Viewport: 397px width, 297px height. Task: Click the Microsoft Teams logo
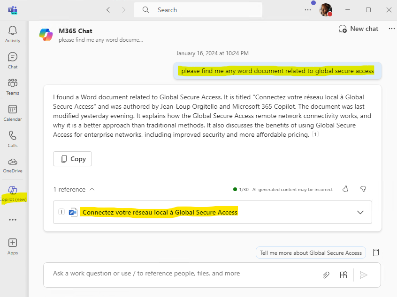tap(13, 10)
